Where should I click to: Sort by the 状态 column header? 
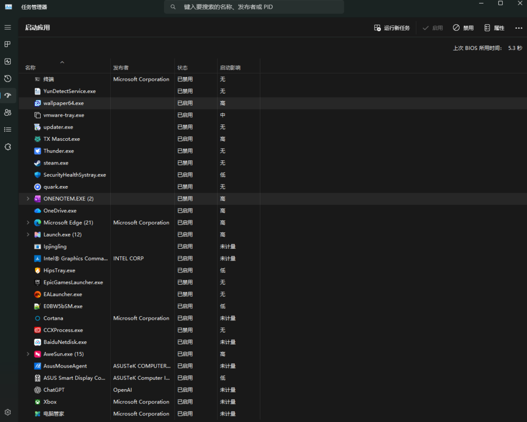point(183,68)
